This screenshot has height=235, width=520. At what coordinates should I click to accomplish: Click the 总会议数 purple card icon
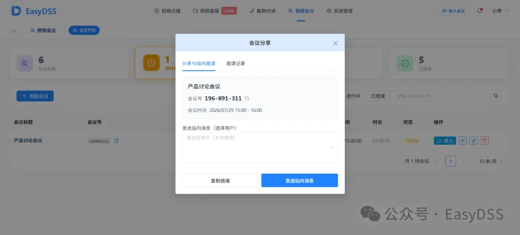(25, 63)
